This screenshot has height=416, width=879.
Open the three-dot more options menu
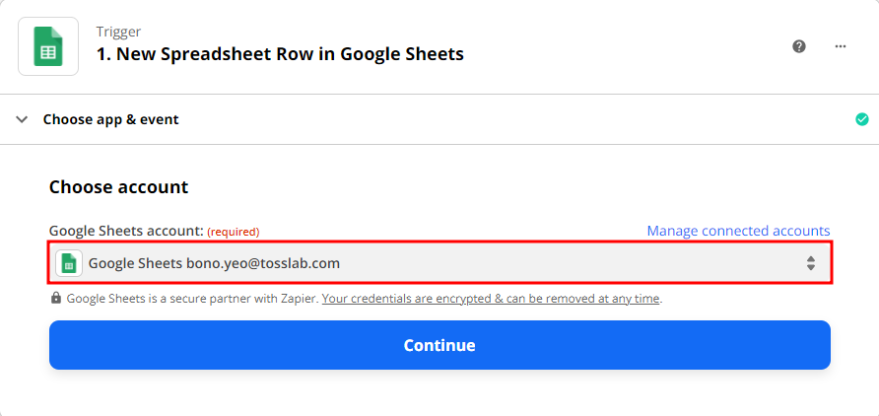[x=841, y=46]
